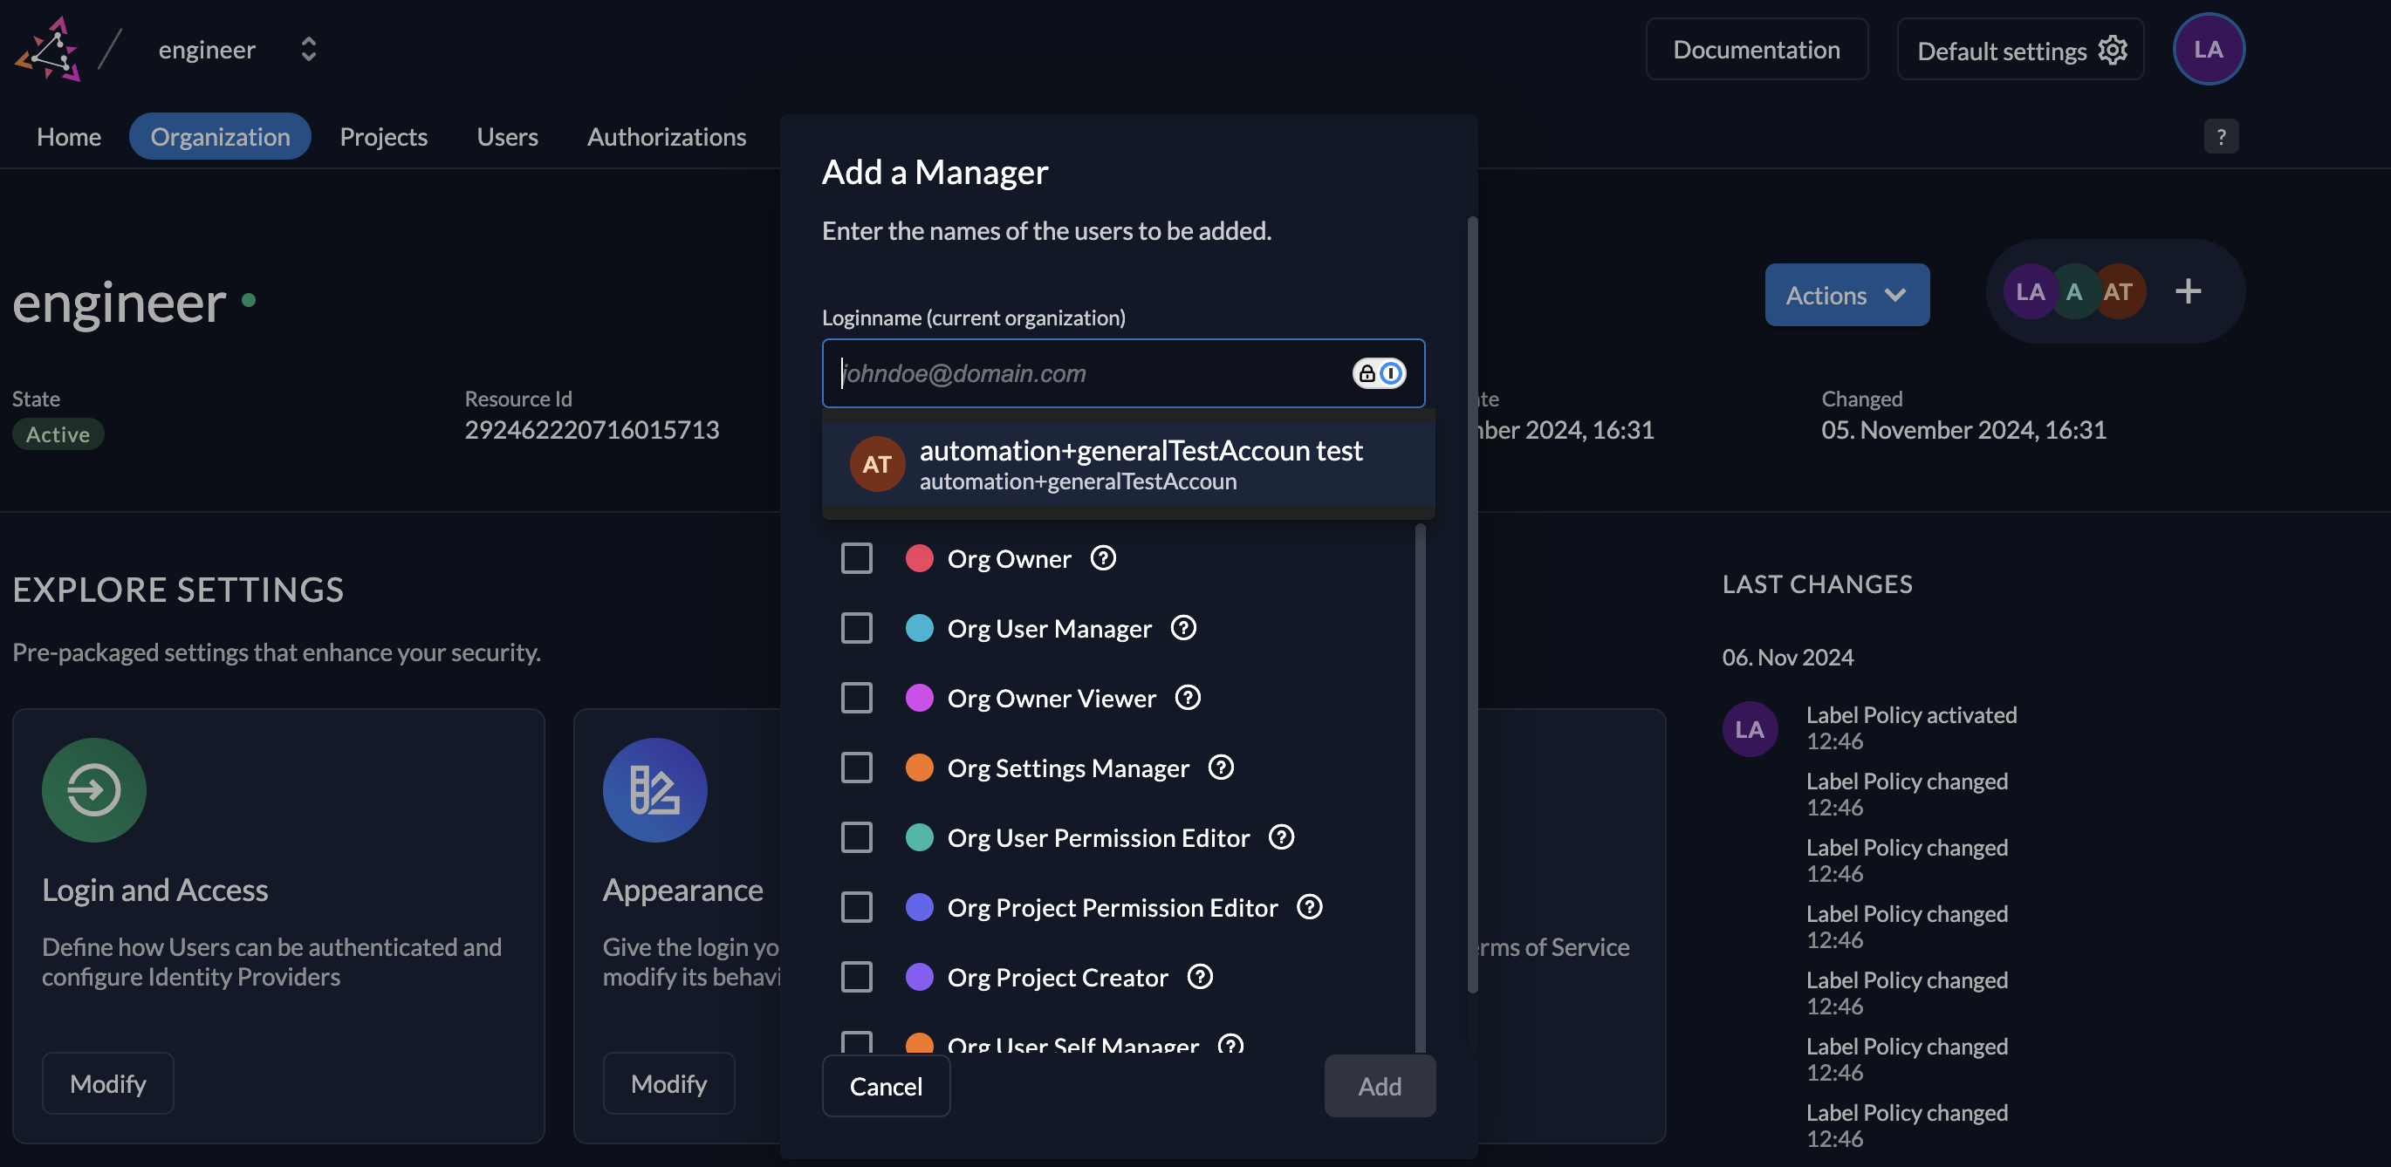The height and width of the screenshot is (1167, 2391).
Task: Check the Org User Manager checkbox
Action: click(x=856, y=628)
